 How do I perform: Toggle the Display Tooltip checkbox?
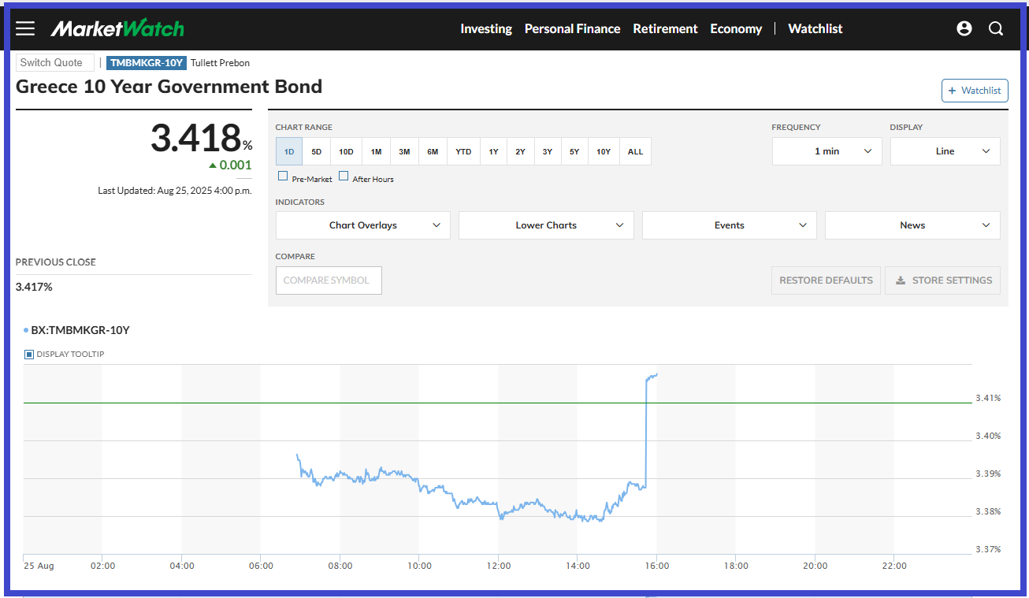click(29, 355)
